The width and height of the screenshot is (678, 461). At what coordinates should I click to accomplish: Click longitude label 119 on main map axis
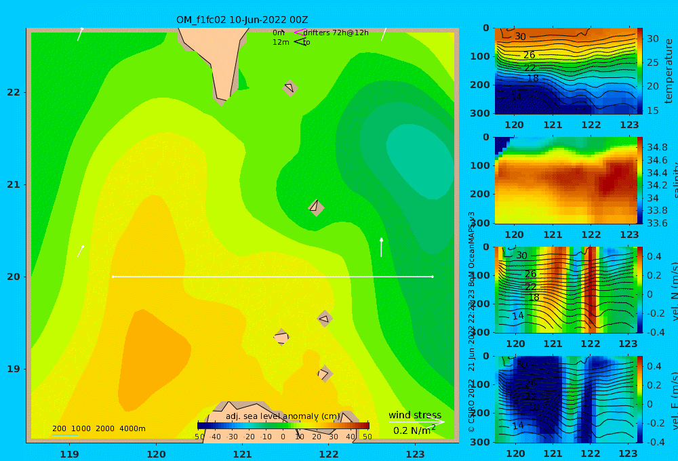pyautogui.click(x=70, y=454)
